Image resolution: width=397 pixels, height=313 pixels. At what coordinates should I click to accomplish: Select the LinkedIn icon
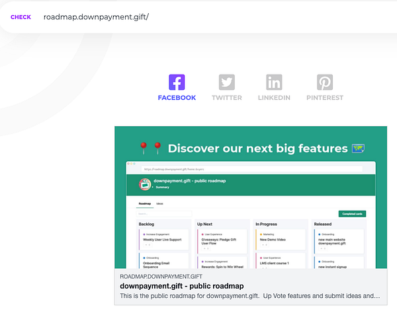point(274,82)
